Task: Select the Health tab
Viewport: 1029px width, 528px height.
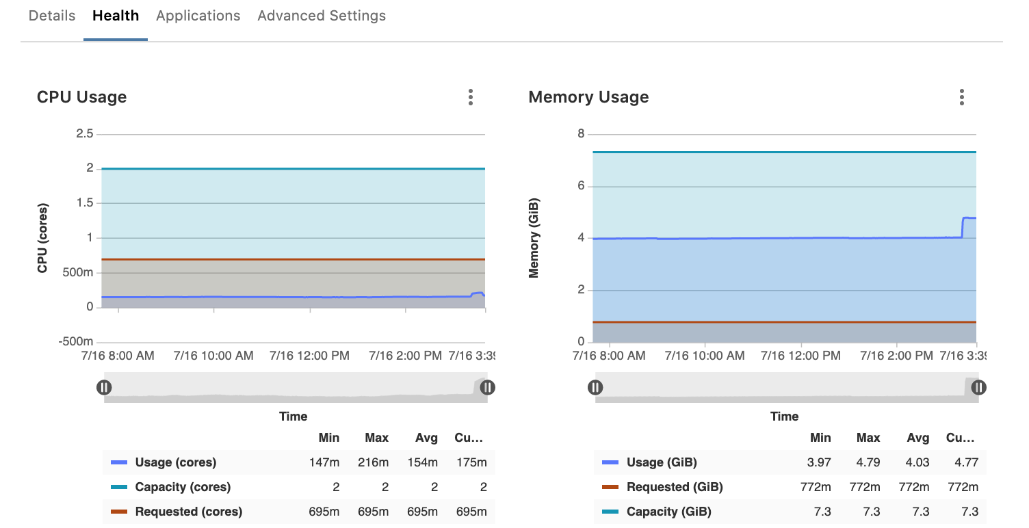Action: tap(116, 16)
